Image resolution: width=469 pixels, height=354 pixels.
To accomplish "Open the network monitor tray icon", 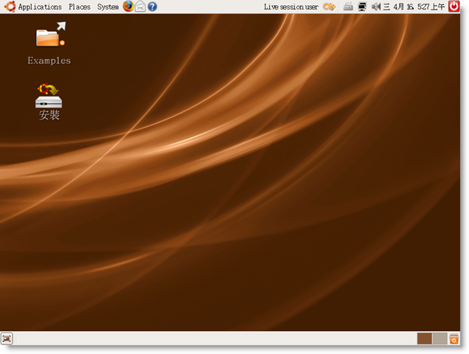I will (362, 7).
